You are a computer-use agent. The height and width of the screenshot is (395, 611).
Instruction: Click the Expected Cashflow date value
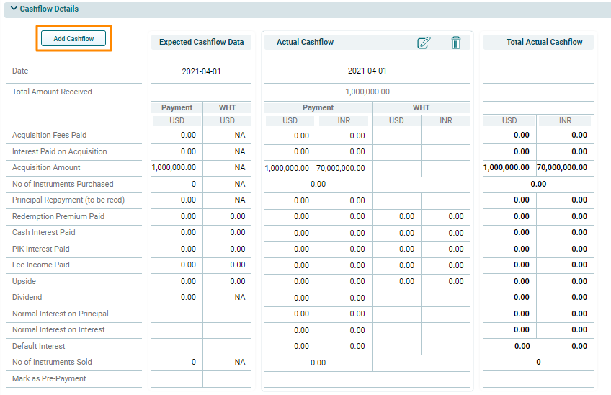[x=201, y=72]
